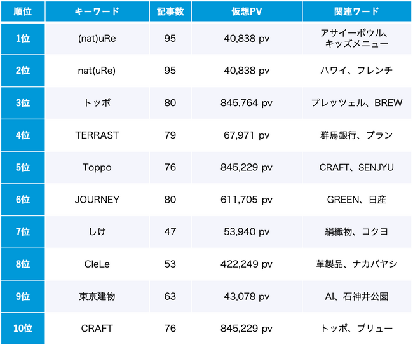Click the 絹織物、コクヨ related words cell
The image size is (413, 347).
356,232
